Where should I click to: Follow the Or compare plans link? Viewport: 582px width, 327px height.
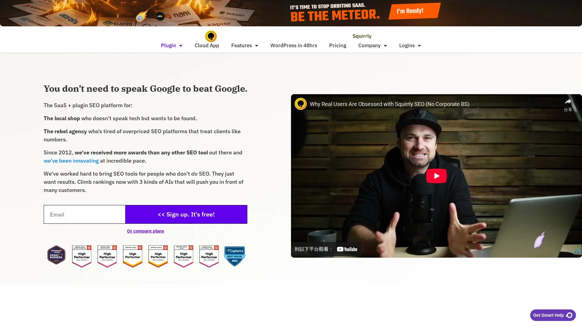pyautogui.click(x=145, y=231)
